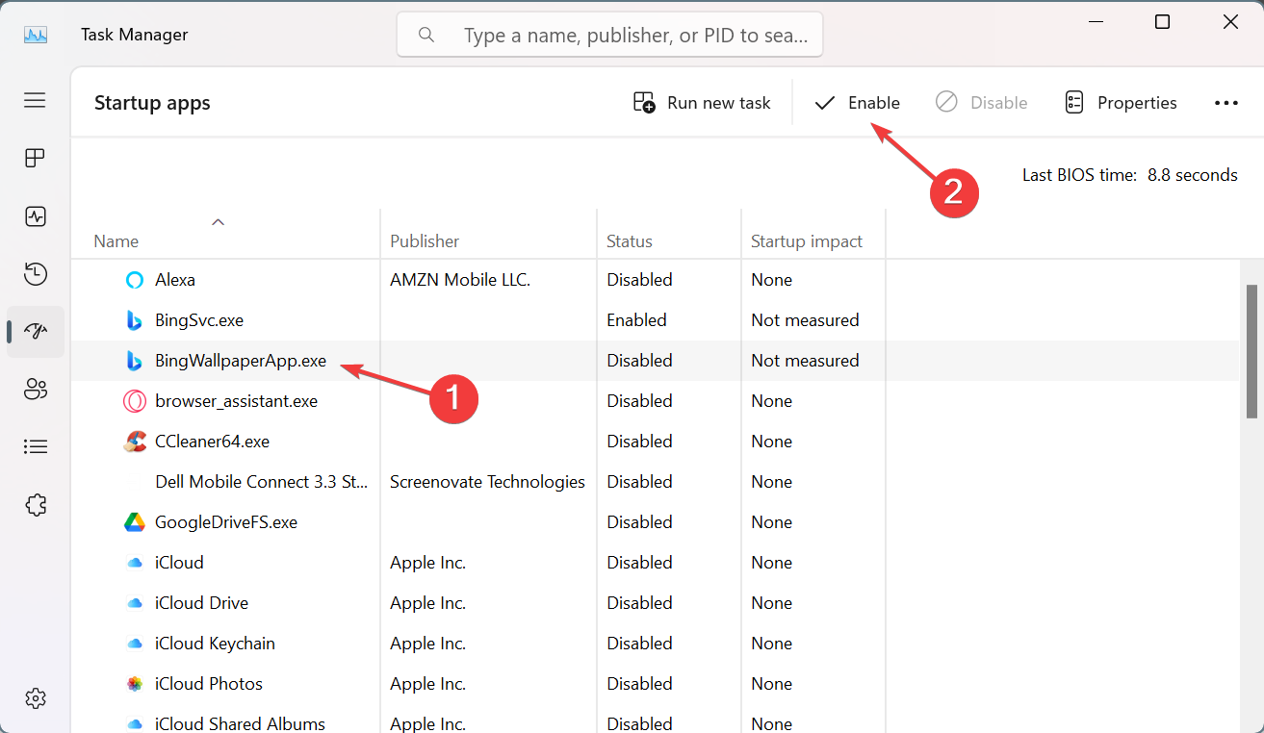This screenshot has height=733, width=1264.
Task: Select the CCleaner64.exe row name
Action: (x=212, y=442)
